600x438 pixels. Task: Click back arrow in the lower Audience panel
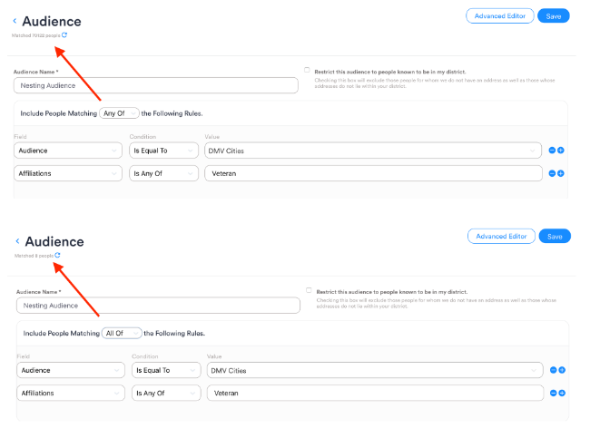(17, 241)
